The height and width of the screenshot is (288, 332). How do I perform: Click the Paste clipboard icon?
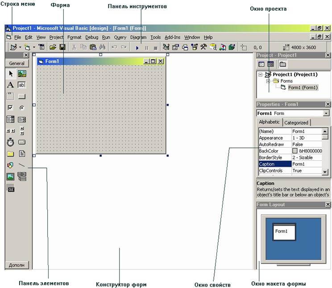tap(93, 47)
